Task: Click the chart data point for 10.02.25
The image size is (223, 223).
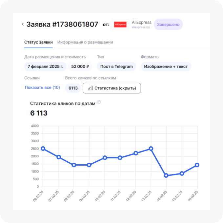Action: click(x=105, y=158)
